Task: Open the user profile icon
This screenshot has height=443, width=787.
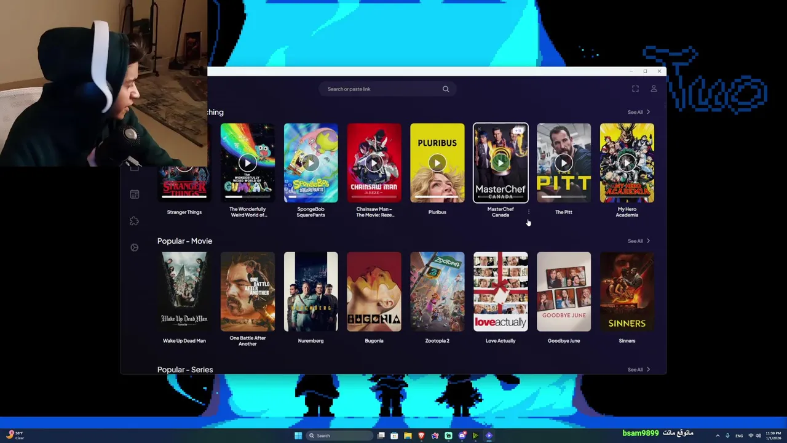Action: point(654,89)
